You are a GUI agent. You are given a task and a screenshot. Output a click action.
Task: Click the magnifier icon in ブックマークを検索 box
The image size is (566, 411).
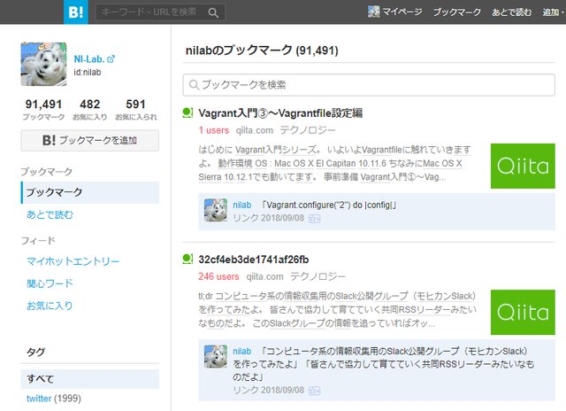(x=194, y=85)
